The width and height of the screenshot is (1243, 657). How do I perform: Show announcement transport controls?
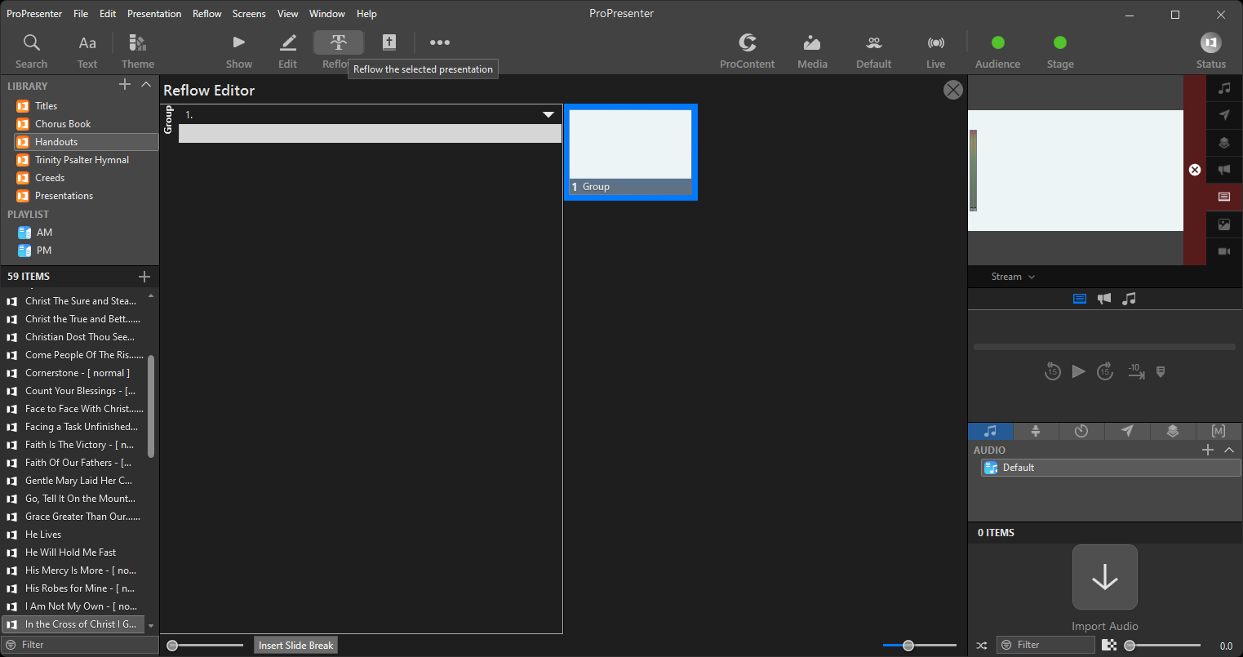1104,299
